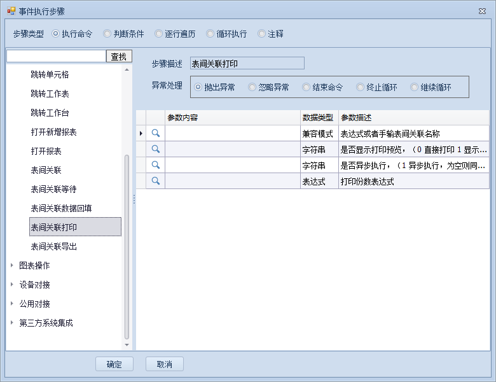496x382 pixels.
Task: Click magnifier icon in 兼容模式 row
Action: tap(155, 134)
